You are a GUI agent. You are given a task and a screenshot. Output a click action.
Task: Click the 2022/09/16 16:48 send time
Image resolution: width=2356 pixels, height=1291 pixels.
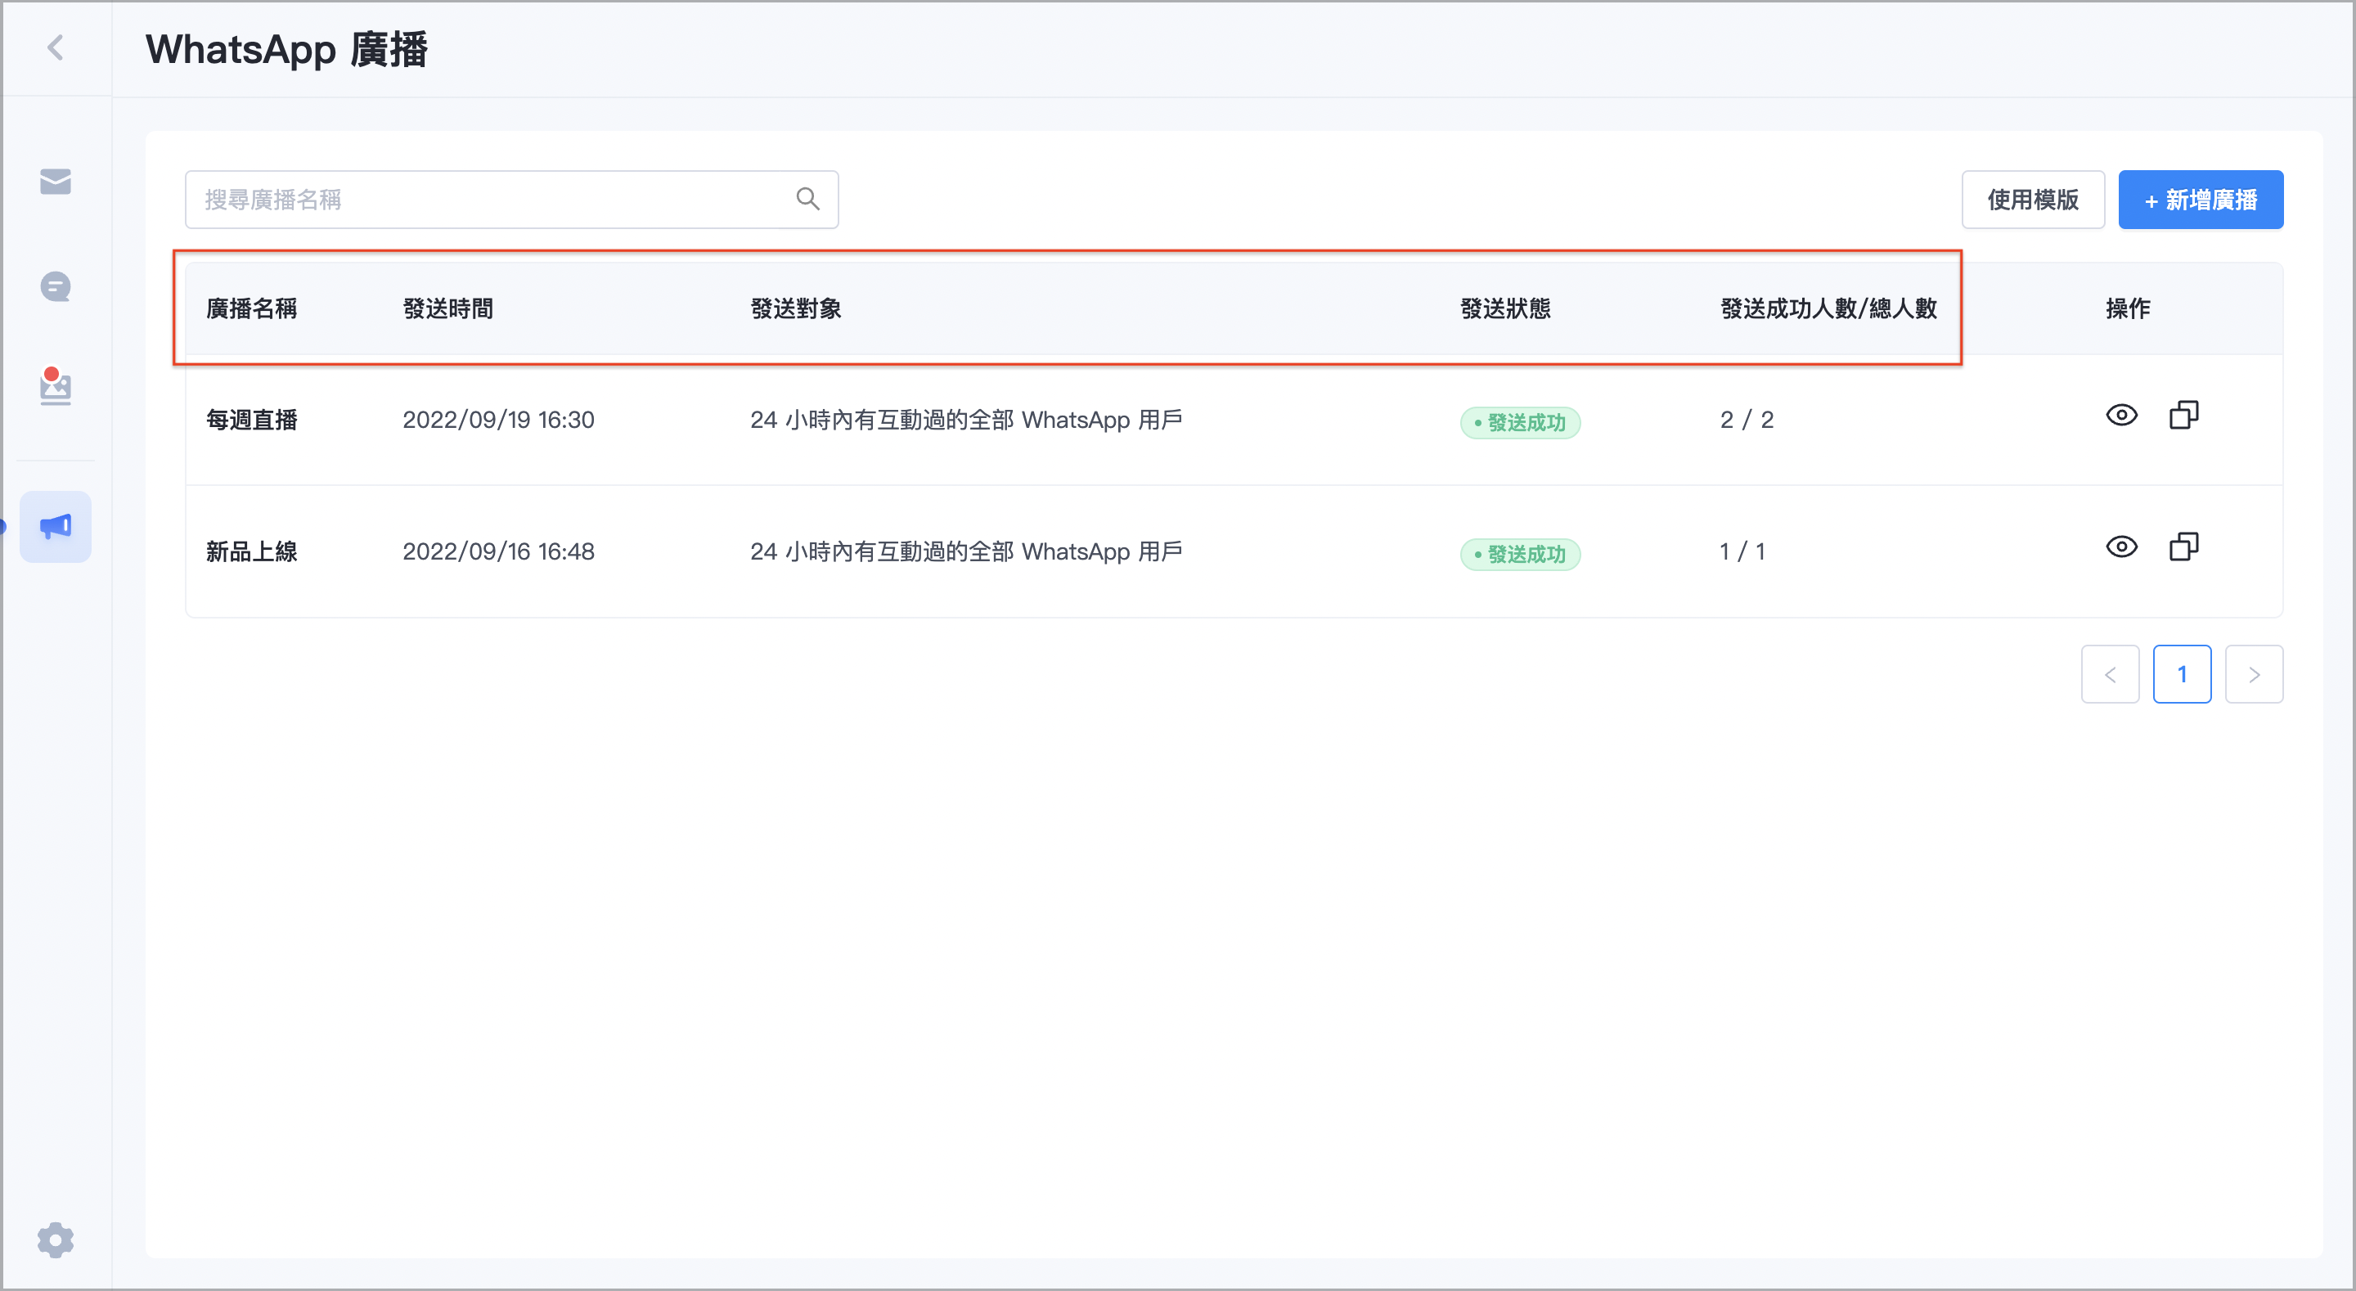pos(498,551)
